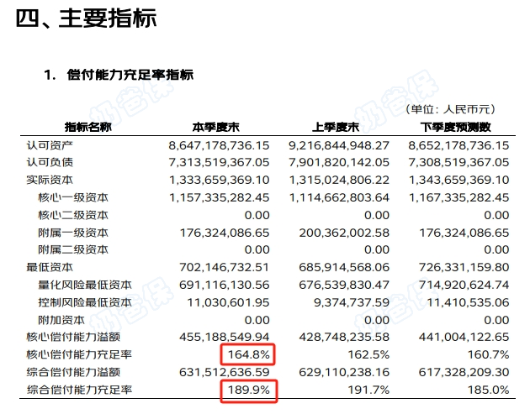The width and height of the screenshot is (530, 414).
Task: Click the value 9,374,737.59
Action: pyautogui.click(x=352, y=302)
